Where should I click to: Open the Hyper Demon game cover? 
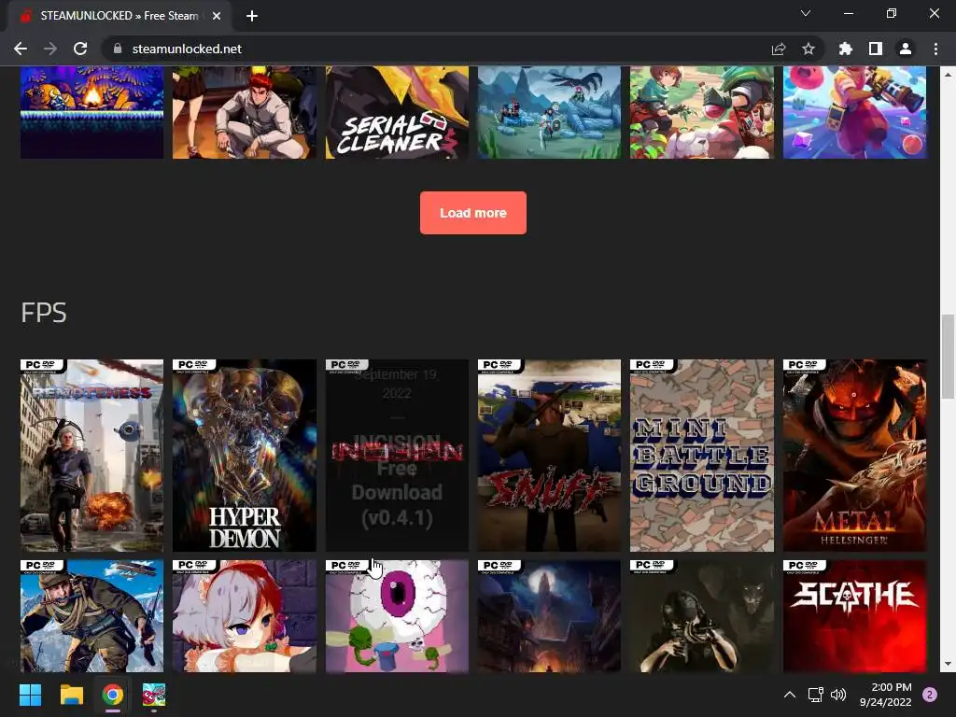click(x=245, y=456)
